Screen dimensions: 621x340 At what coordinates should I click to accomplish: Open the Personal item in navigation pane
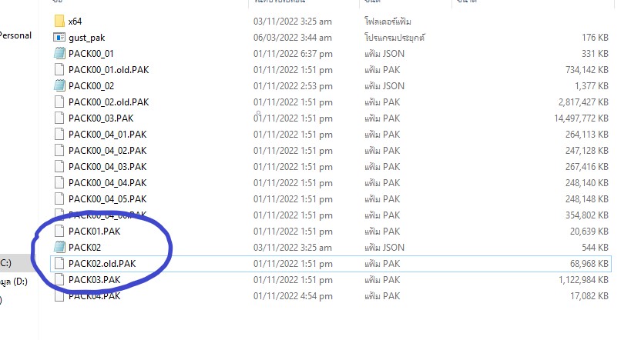(x=16, y=35)
